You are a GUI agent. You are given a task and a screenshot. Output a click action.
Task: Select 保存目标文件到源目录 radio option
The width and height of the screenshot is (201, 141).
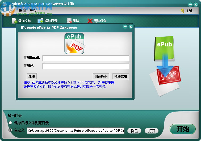10,123
